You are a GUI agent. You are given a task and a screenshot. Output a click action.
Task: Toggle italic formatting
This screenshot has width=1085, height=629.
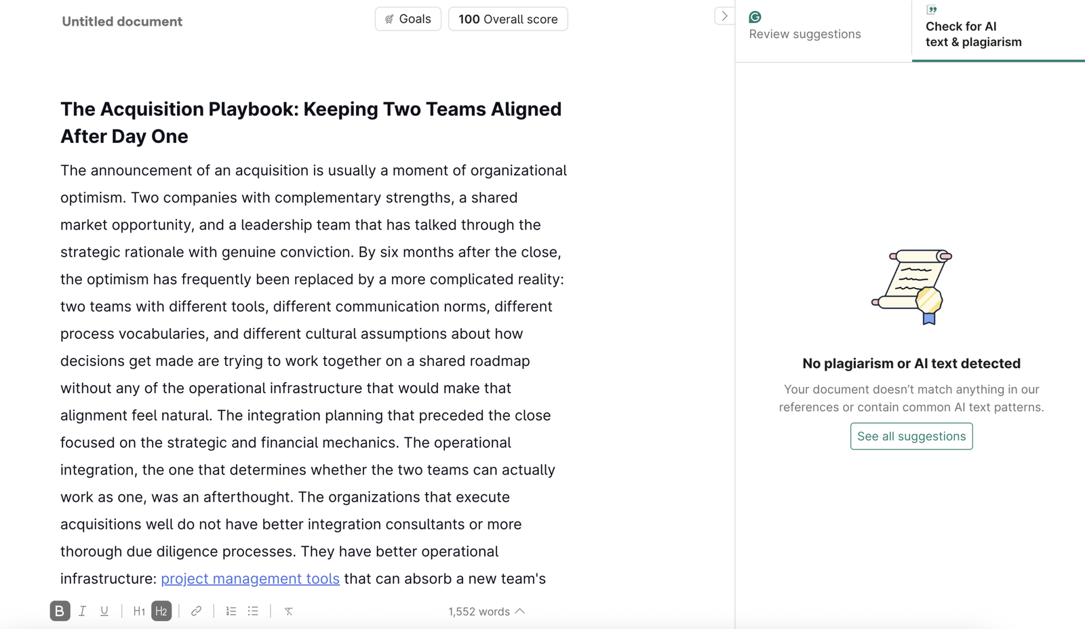[x=82, y=611]
